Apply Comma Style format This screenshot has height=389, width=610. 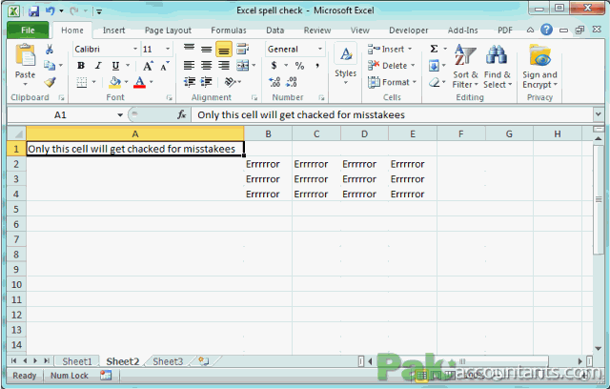pyautogui.click(x=317, y=66)
